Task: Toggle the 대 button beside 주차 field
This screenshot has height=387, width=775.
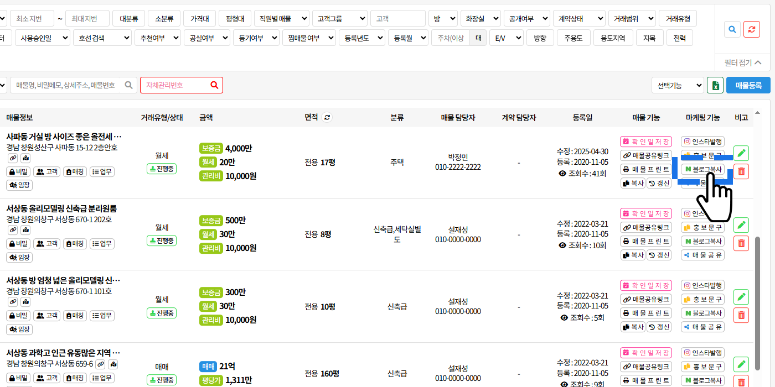Action: point(478,38)
